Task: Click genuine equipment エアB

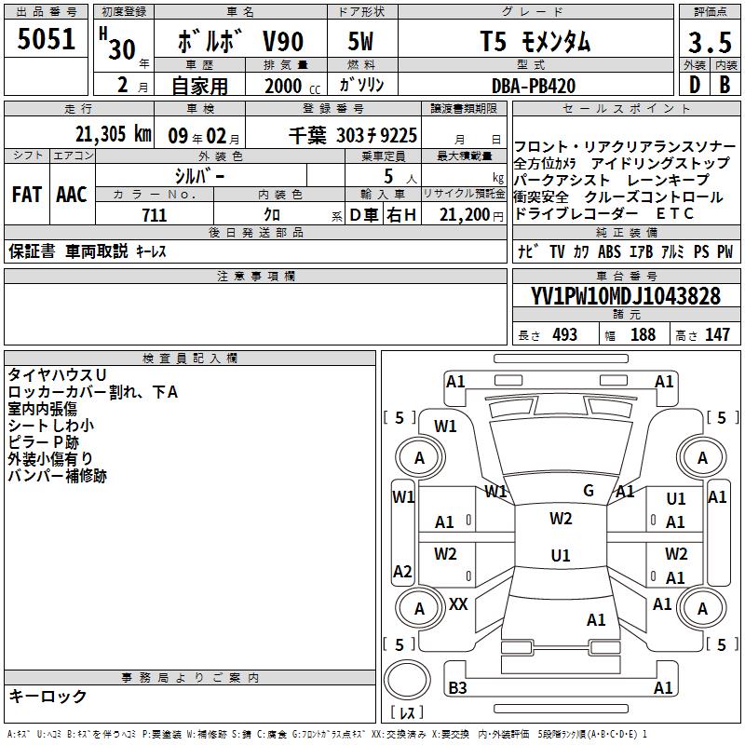Action: pos(642,251)
